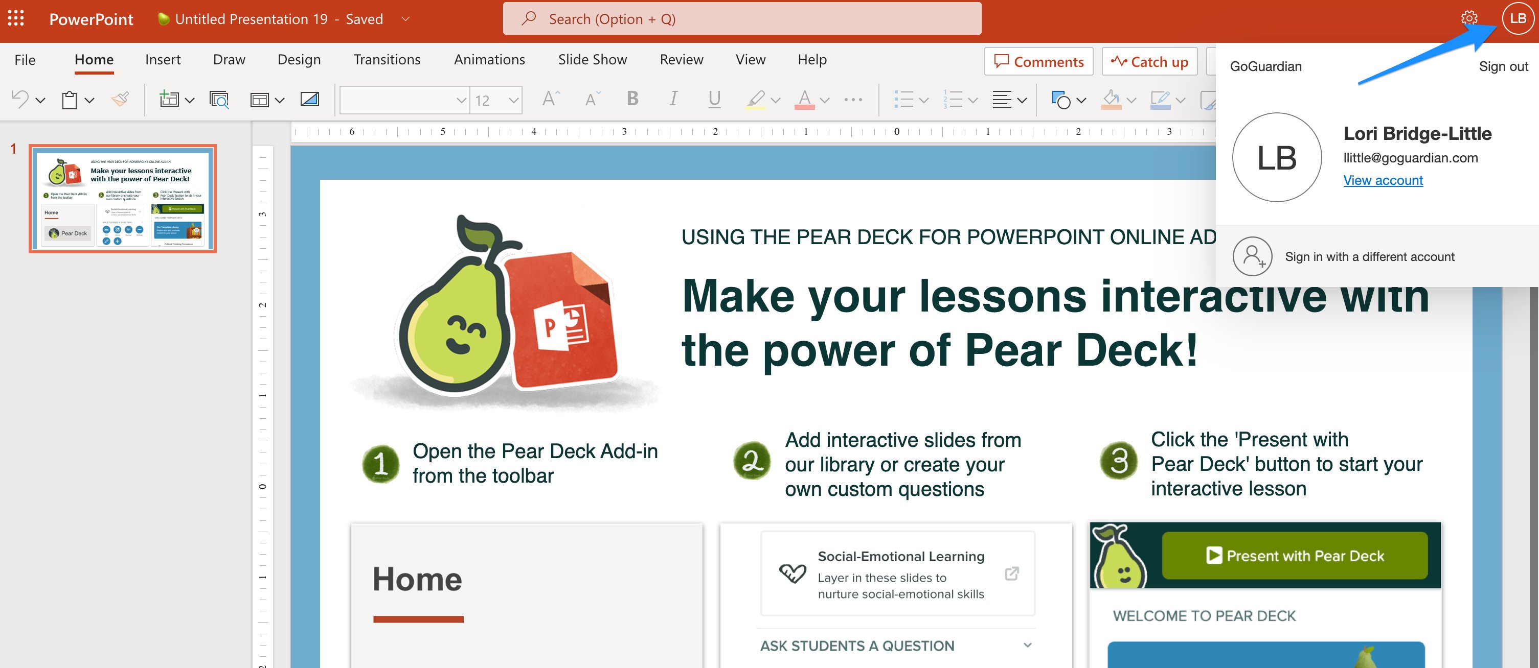
Task: Expand highlight color dropdown arrow
Action: 776,100
